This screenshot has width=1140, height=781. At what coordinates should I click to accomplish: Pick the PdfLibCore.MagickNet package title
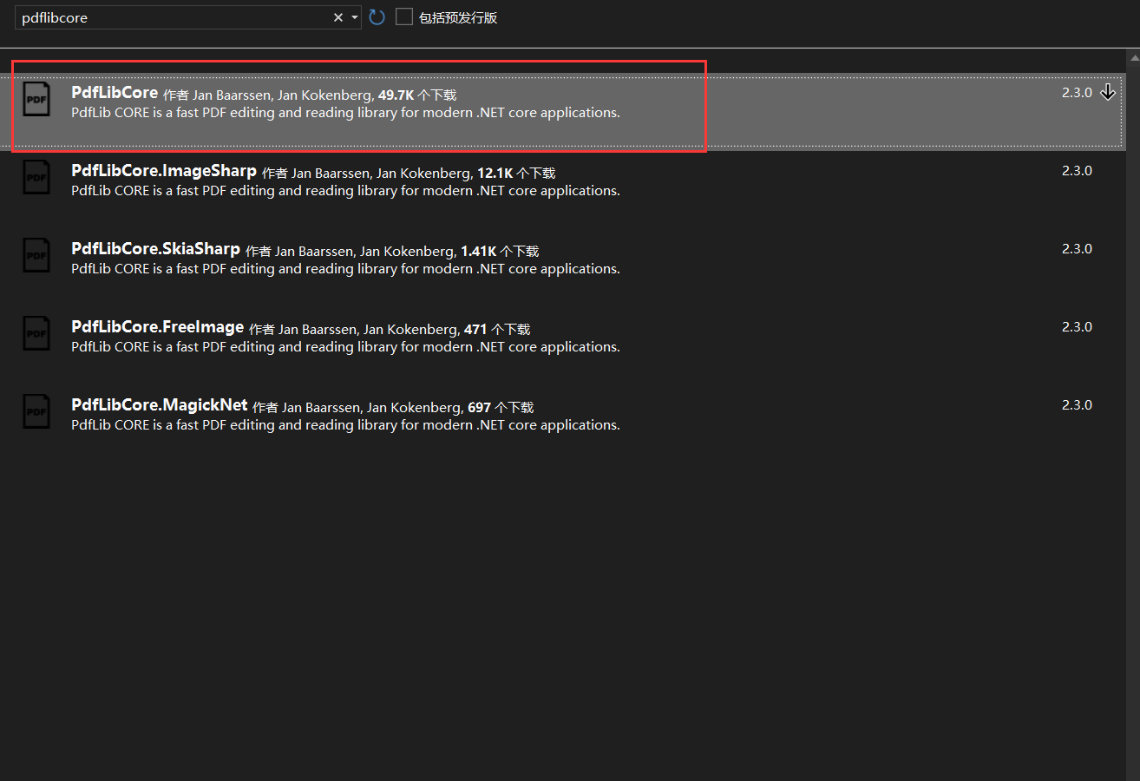(160, 405)
